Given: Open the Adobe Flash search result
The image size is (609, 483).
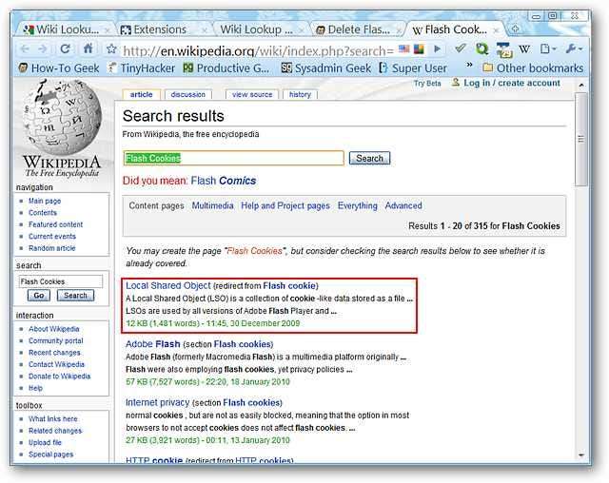Looking at the screenshot, I should click(152, 344).
